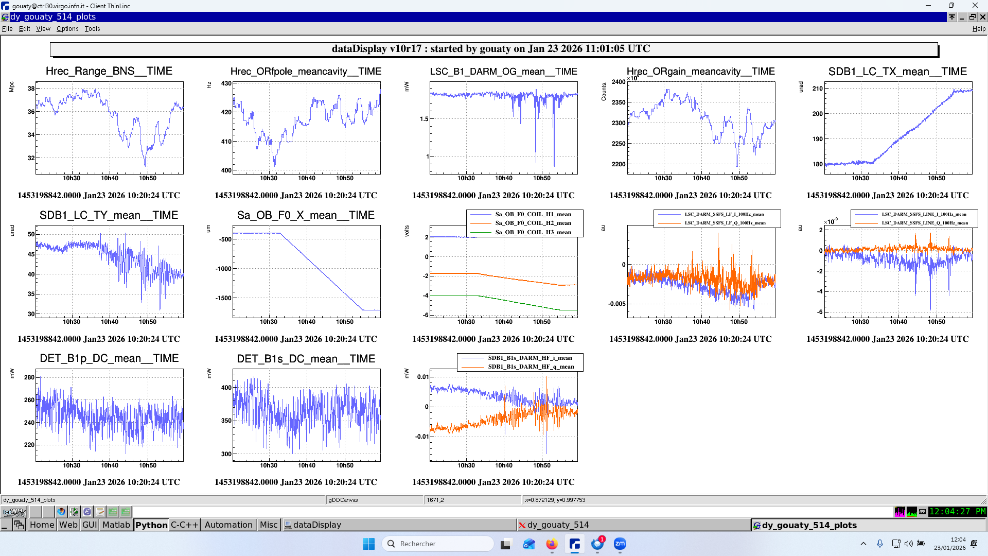This screenshot has width=988, height=556.
Task: Show hidden tray icons chevron
Action: [863, 544]
